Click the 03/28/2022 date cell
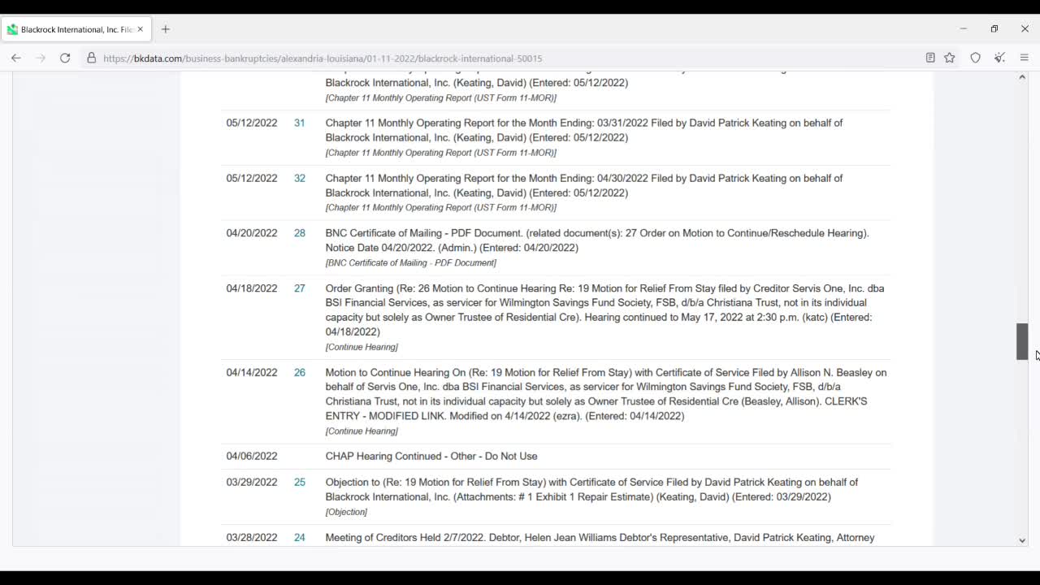This screenshot has width=1040, height=585. click(252, 537)
